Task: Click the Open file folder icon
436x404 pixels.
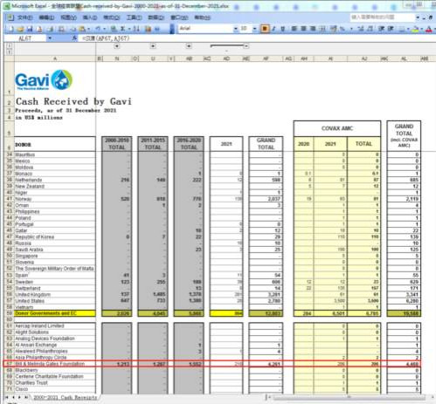Action: 20,29
